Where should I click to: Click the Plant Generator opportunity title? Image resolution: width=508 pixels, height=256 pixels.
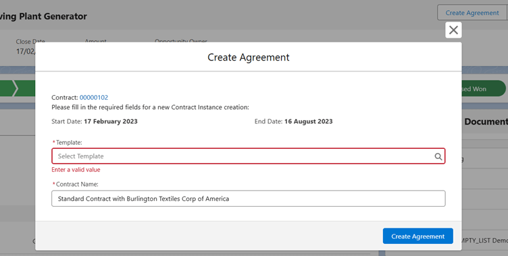point(43,16)
